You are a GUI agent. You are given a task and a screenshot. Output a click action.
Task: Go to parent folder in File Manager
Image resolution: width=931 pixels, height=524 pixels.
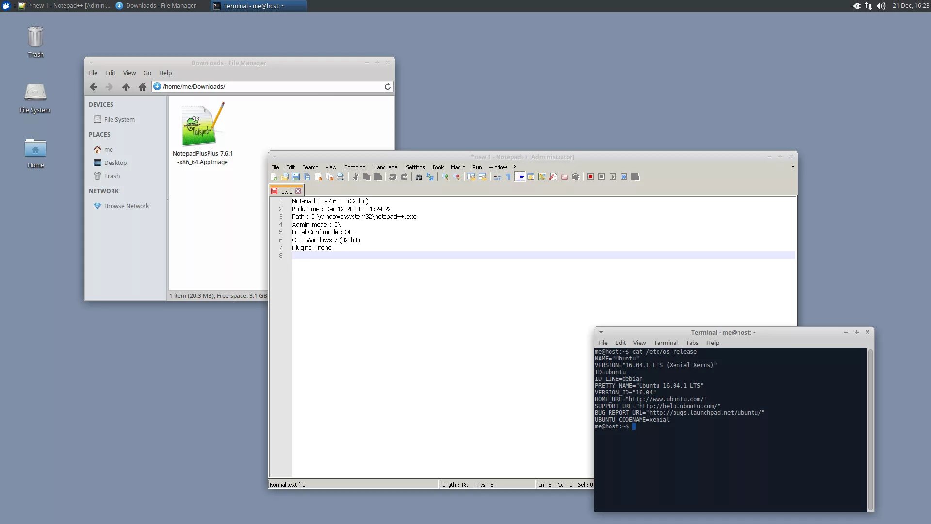tap(126, 87)
